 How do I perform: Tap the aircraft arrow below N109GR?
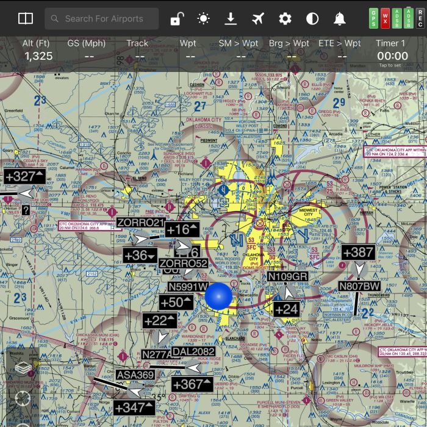[288, 293]
